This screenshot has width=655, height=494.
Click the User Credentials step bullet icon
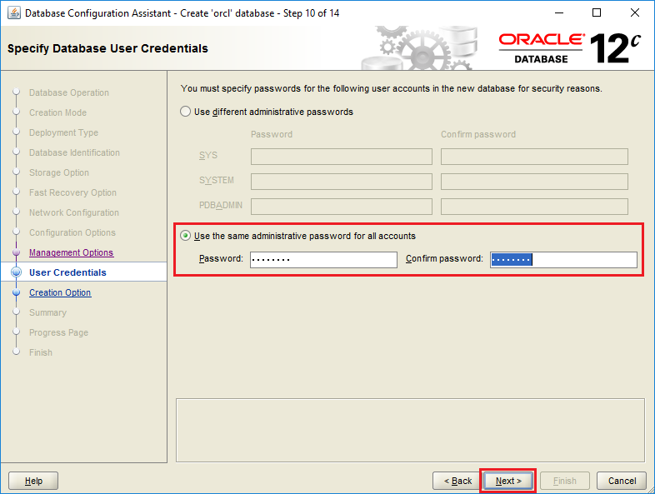point(17,272)
